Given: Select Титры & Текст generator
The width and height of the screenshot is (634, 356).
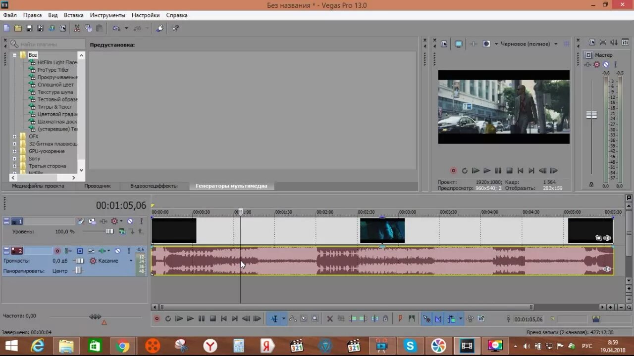Looking at the screenshot, I should tap(54, 107).
